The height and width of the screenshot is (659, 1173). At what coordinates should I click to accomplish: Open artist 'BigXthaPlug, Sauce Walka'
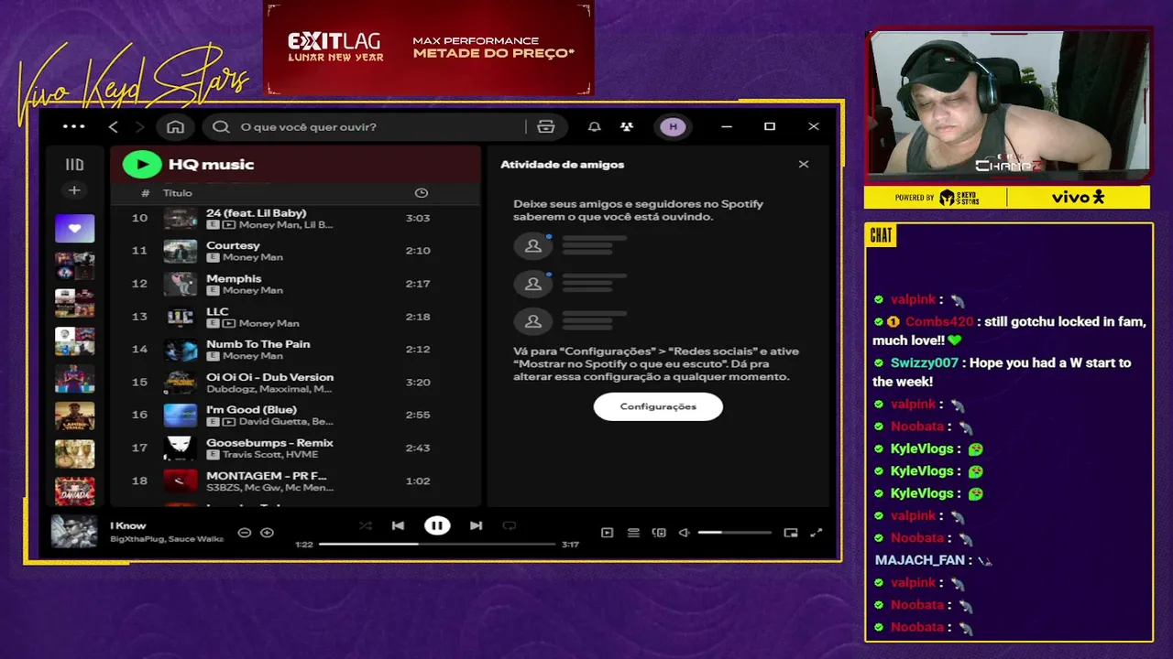167,539
